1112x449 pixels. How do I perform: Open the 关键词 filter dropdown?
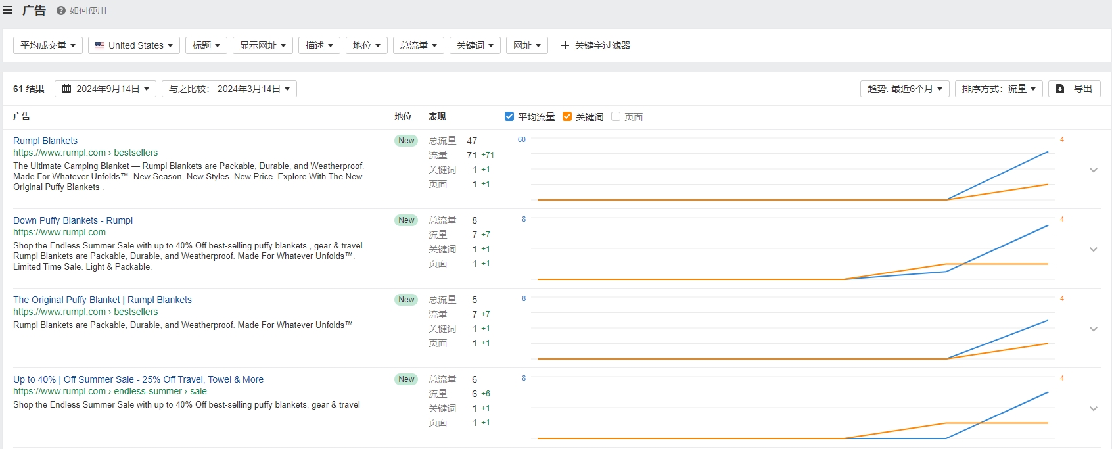click(x=475, y=45)
